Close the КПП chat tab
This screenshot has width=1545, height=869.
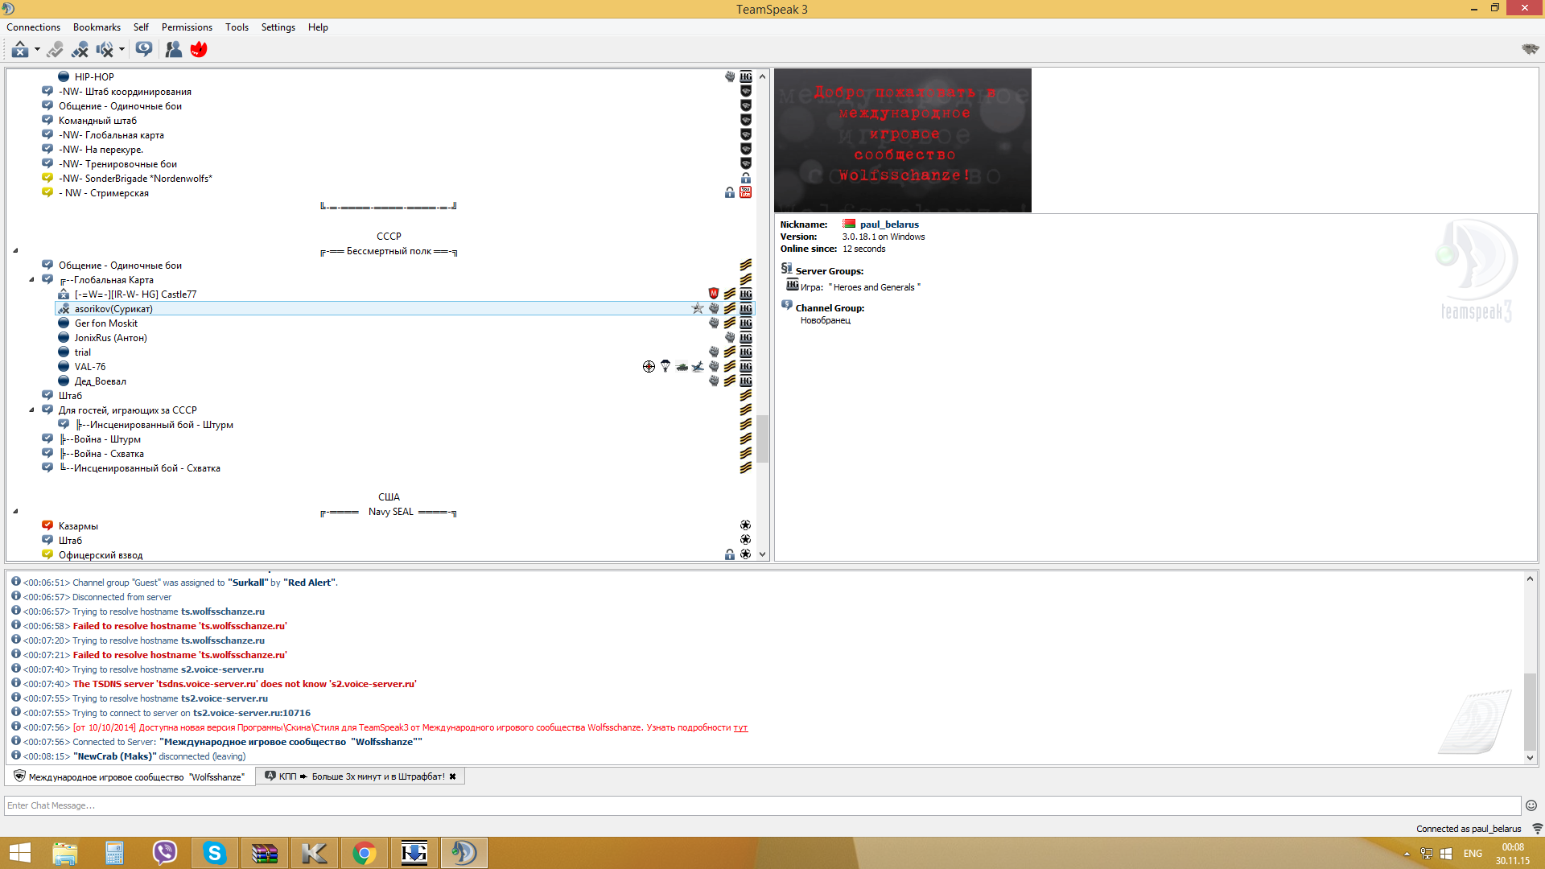tap(452, 776)
